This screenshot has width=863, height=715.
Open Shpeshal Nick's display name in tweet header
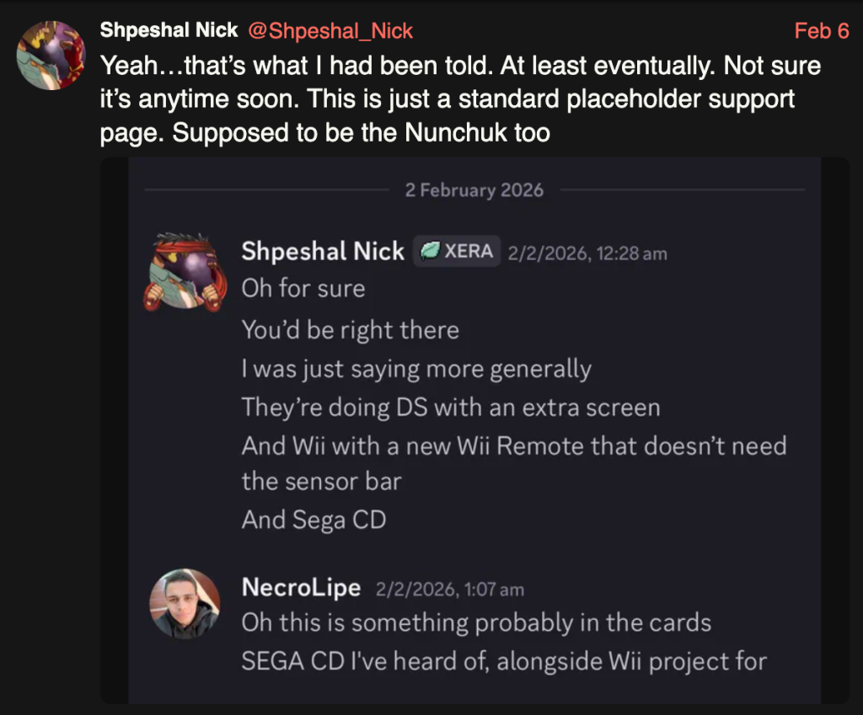pos(169,31)
